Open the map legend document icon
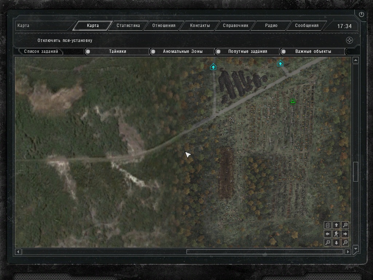Viewport: 373px width, 280px height. click(327, 225)
